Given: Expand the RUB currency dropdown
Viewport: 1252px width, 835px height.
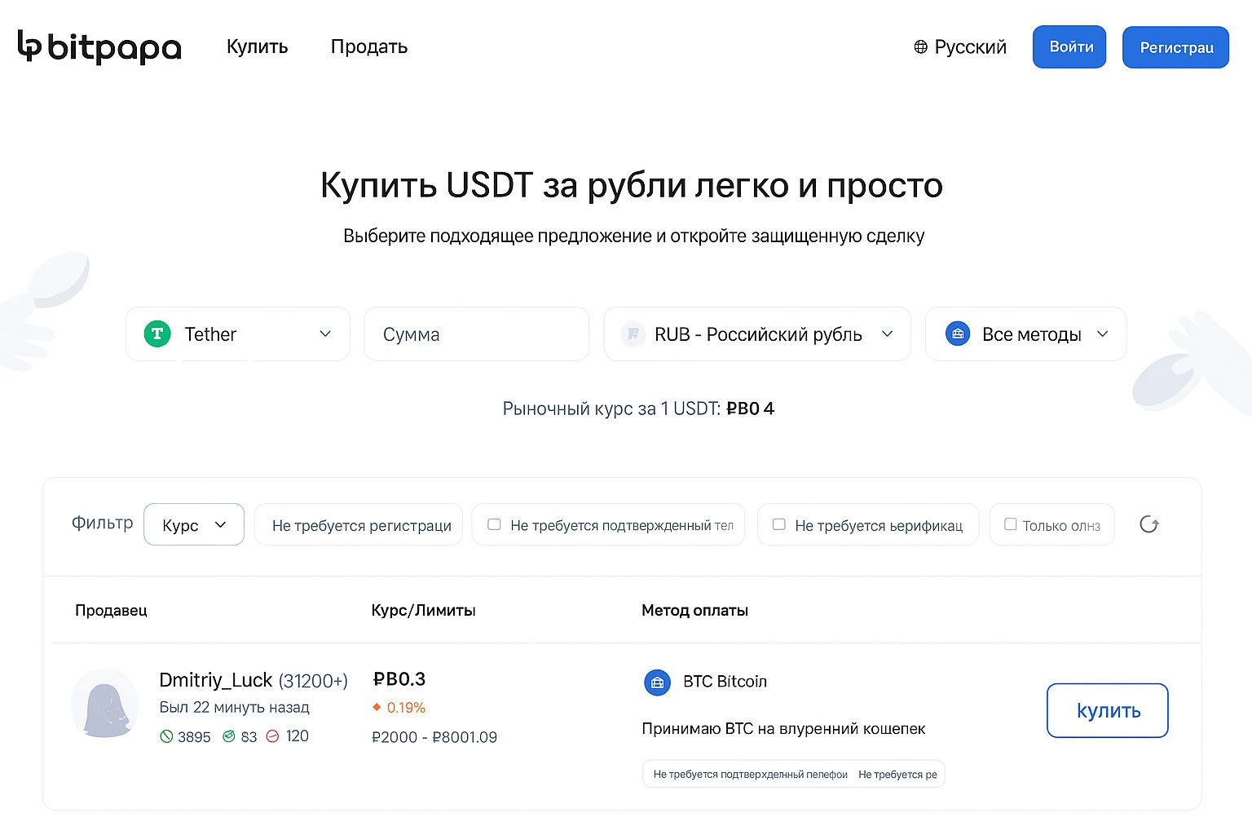Looking at the screenshot, I should click(756, 334).
